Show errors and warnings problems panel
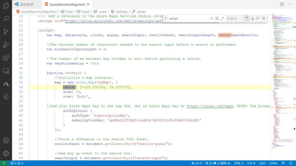 17,163
